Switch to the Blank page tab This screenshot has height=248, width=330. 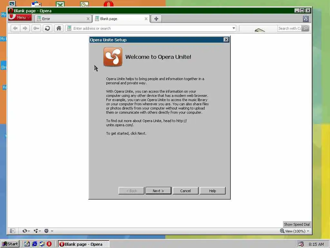tap(121, 19)
